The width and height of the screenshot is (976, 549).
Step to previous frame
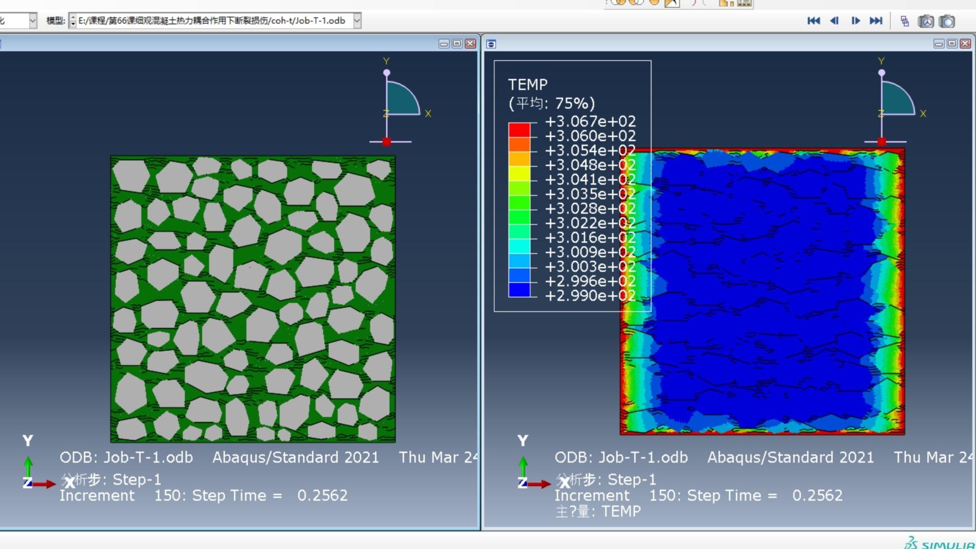(834, 21)
